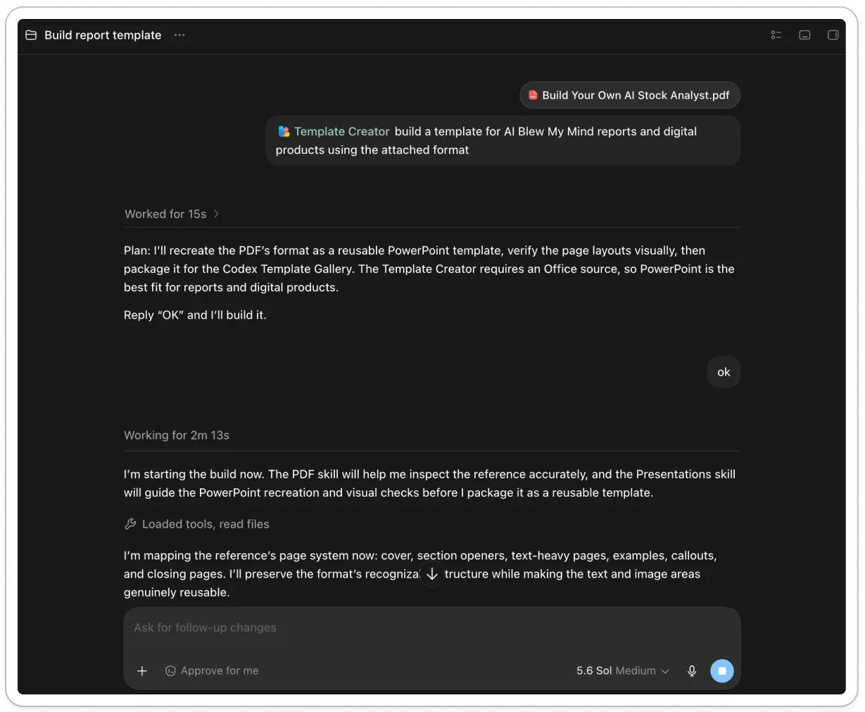Click the microphone voice input icon
The width and height of the screenshot is (865, 712).
[692, 671]
